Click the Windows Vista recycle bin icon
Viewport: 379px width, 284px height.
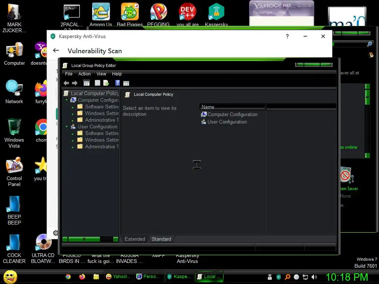coord(14,133)
